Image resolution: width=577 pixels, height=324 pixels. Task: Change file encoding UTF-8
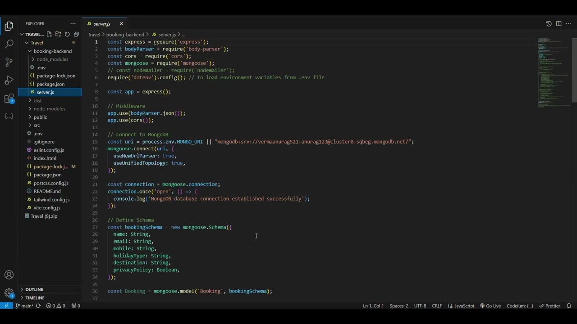420,306
